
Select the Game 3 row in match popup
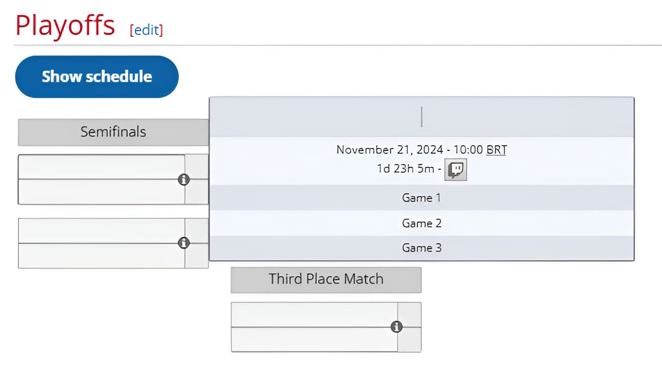tap(421, 248)
